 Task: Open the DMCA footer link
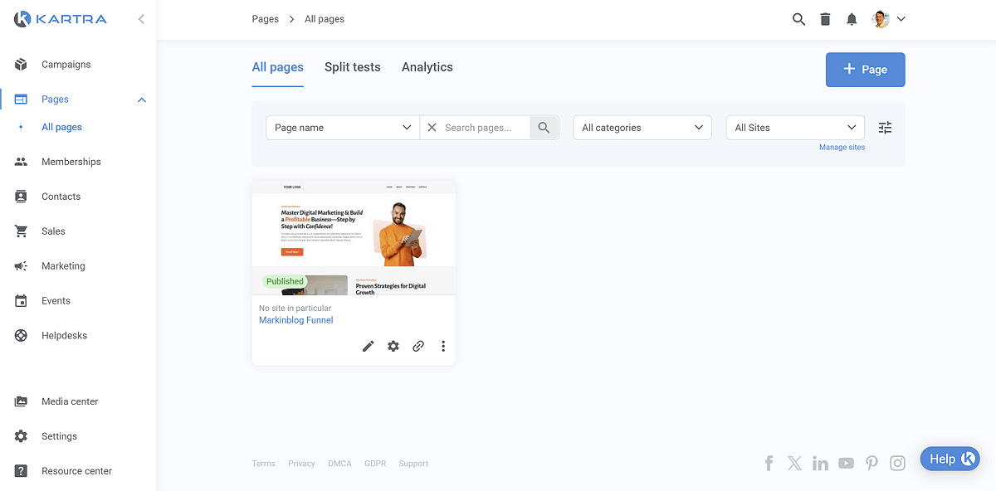(339, 464)
